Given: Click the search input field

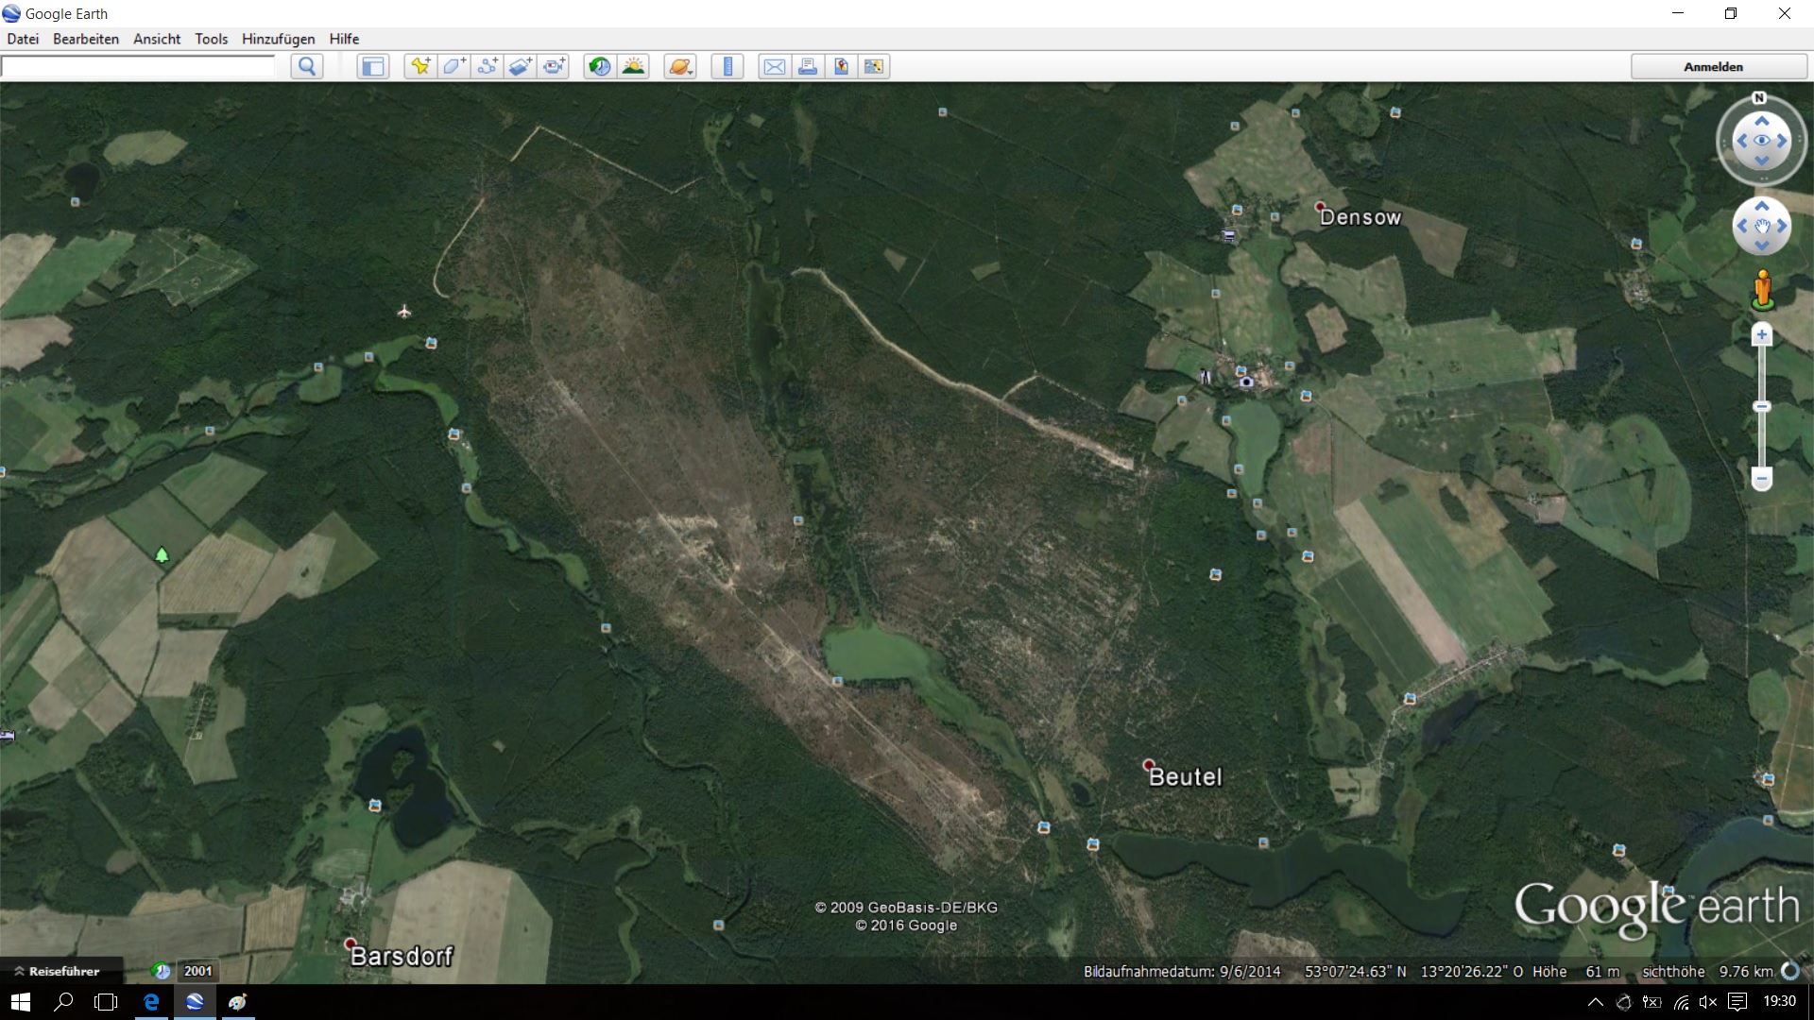Looking at the screenshot, I should click(x=138, y=66).
